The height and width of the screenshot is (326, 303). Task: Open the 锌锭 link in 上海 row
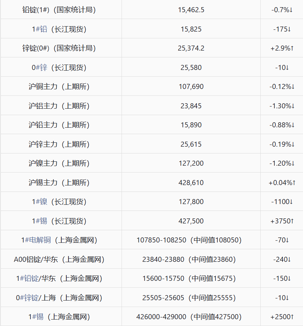tap(32, 298)
